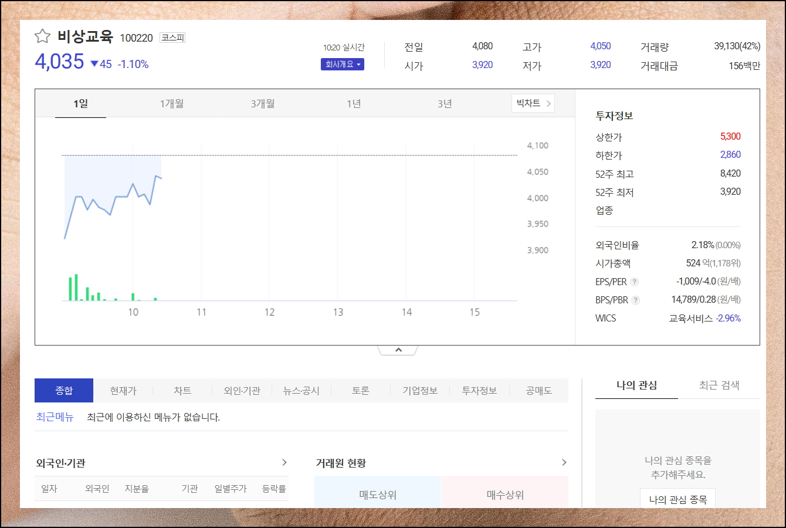The image size is (786, 528).
Task: Click the current price 4,035
Action: (x=59, y=62)
